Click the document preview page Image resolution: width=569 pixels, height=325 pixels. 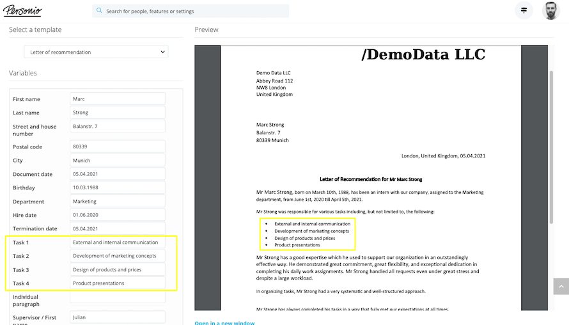pyautogui.click(x=371, y=192)
